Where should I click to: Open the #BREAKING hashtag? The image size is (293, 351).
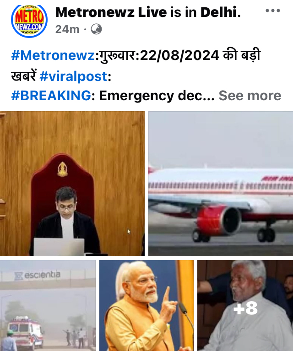51,96
